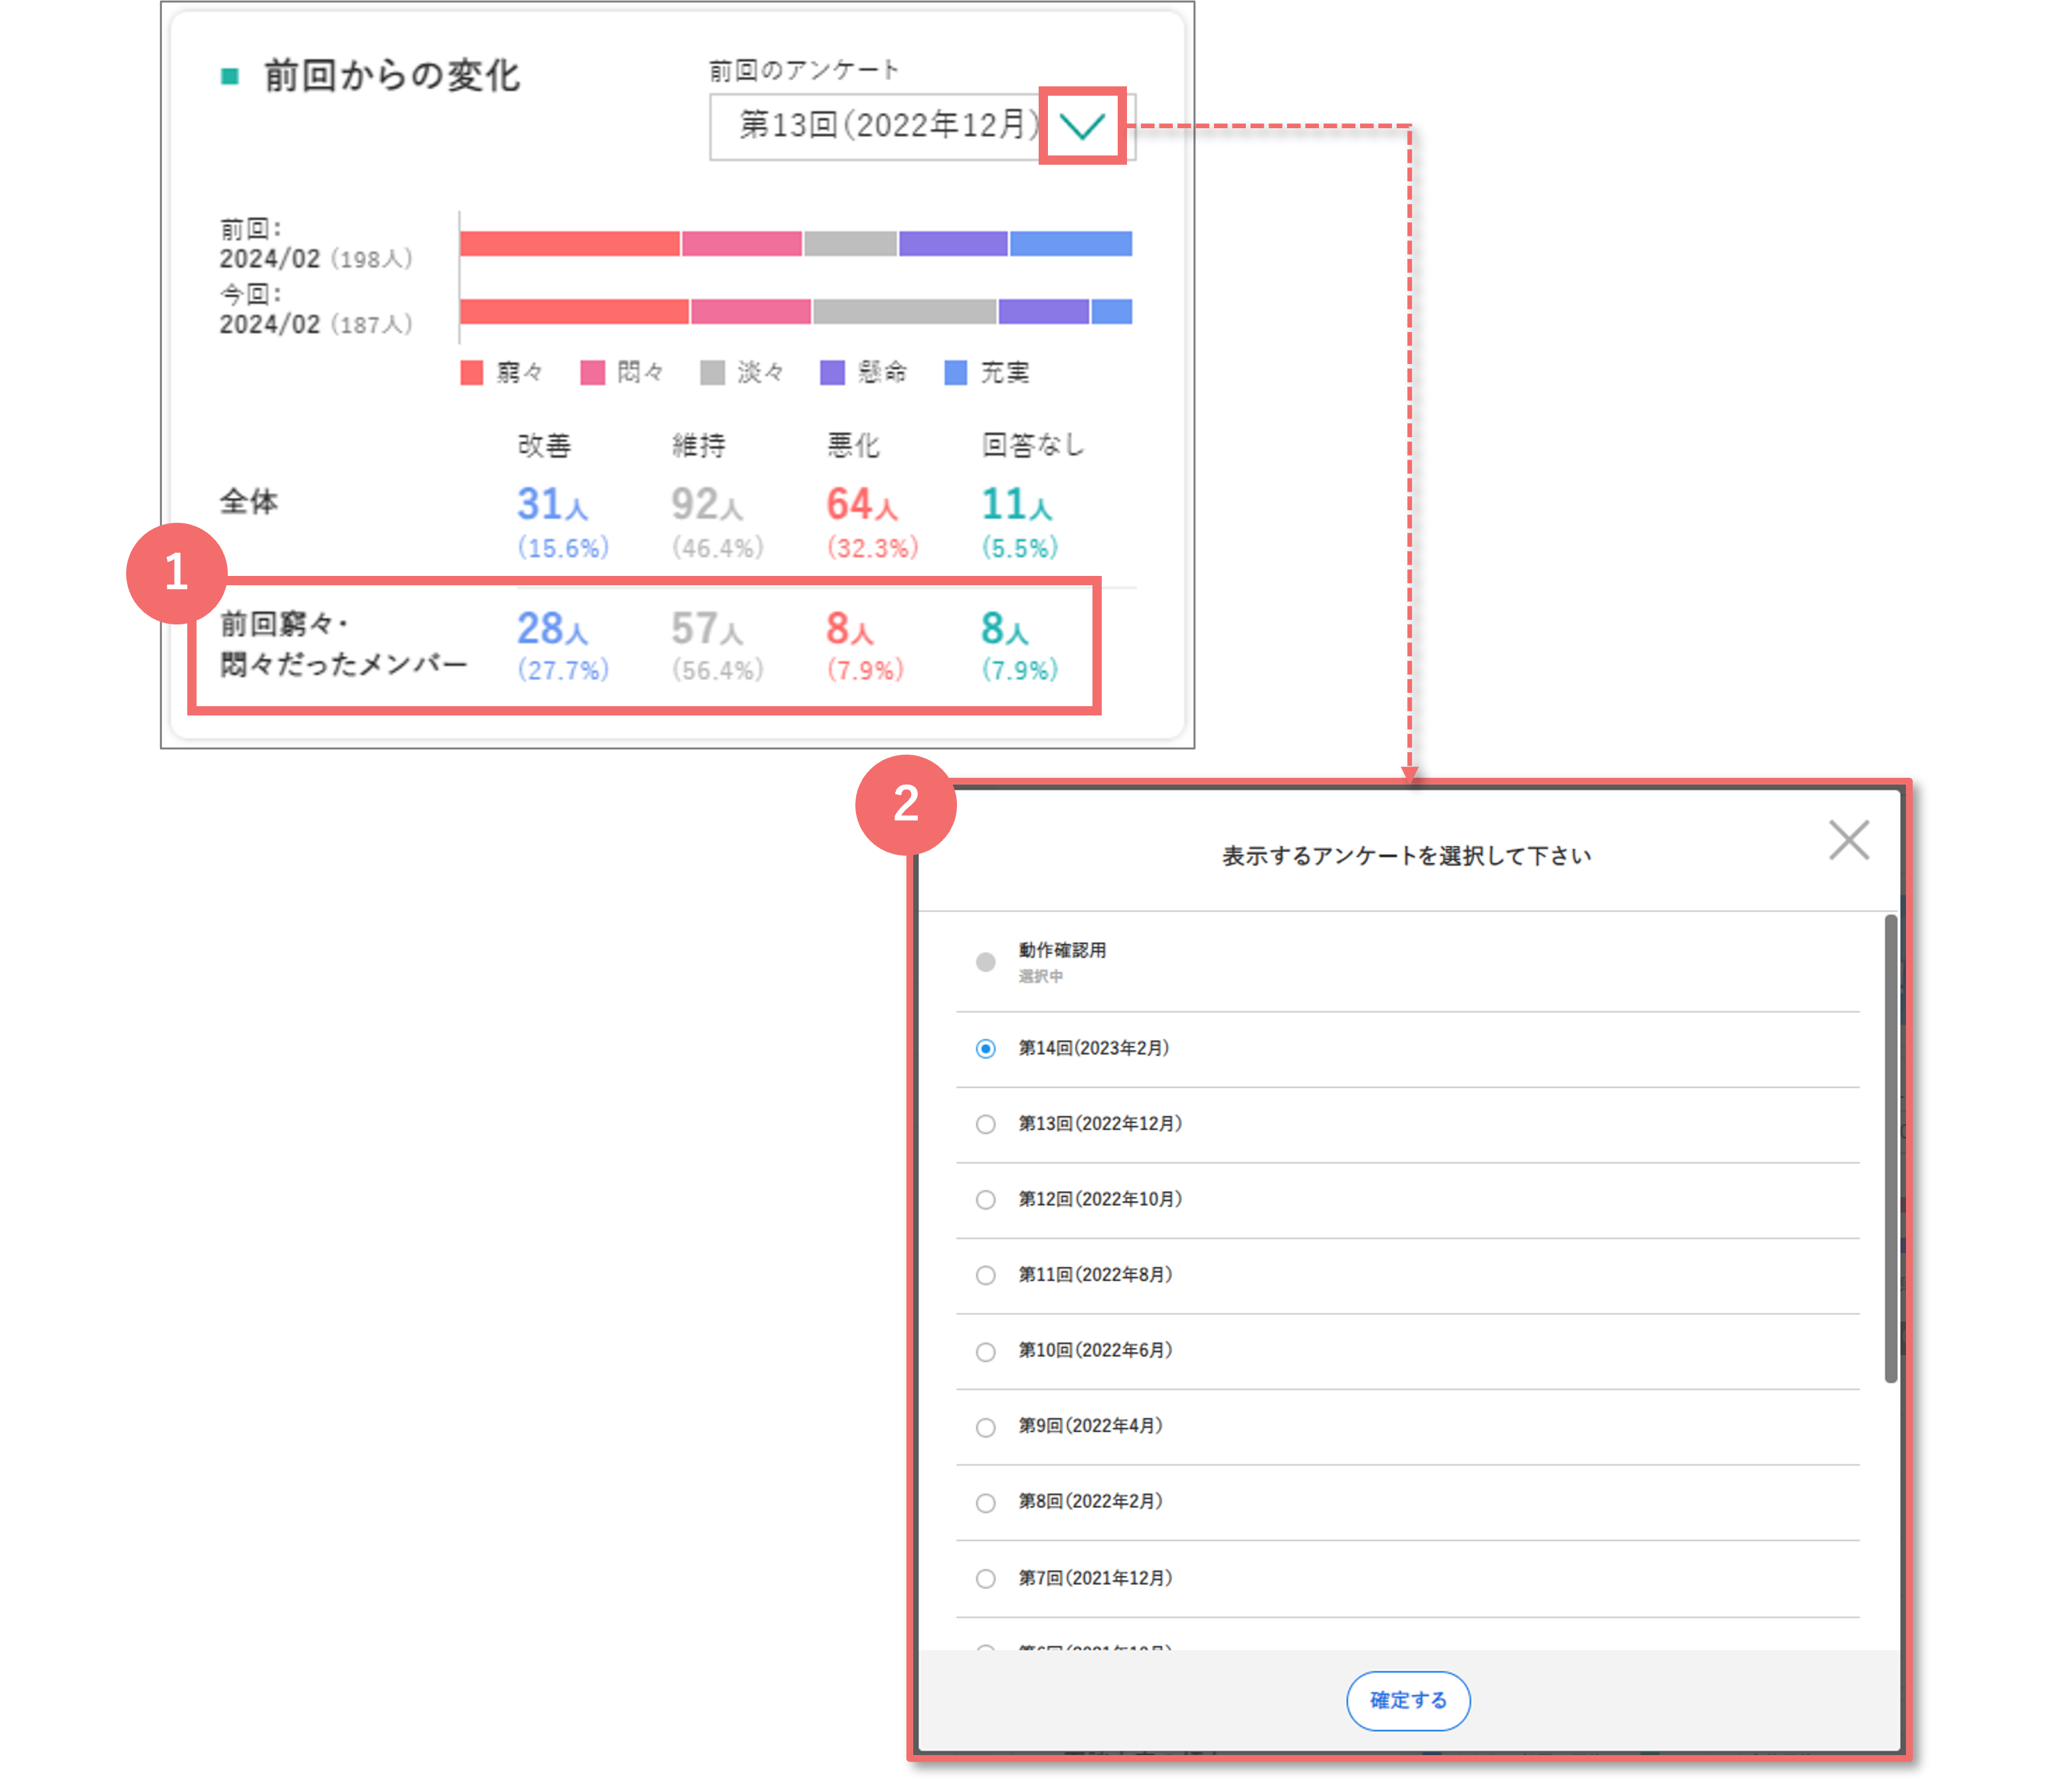
Task: Select radio 第9回(2022年4月)
Action: pos(985,1427)
